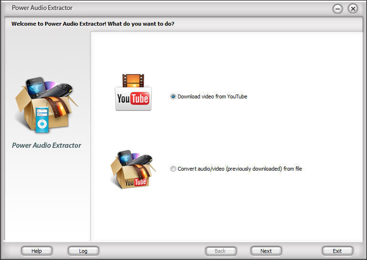Click the italic 'Power Audio Extractor' sidebar caption
The image size is (367, 260).
47,145
